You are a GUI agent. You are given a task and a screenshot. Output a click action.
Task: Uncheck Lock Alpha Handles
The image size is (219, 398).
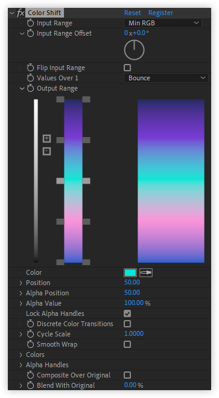point(127,313)
